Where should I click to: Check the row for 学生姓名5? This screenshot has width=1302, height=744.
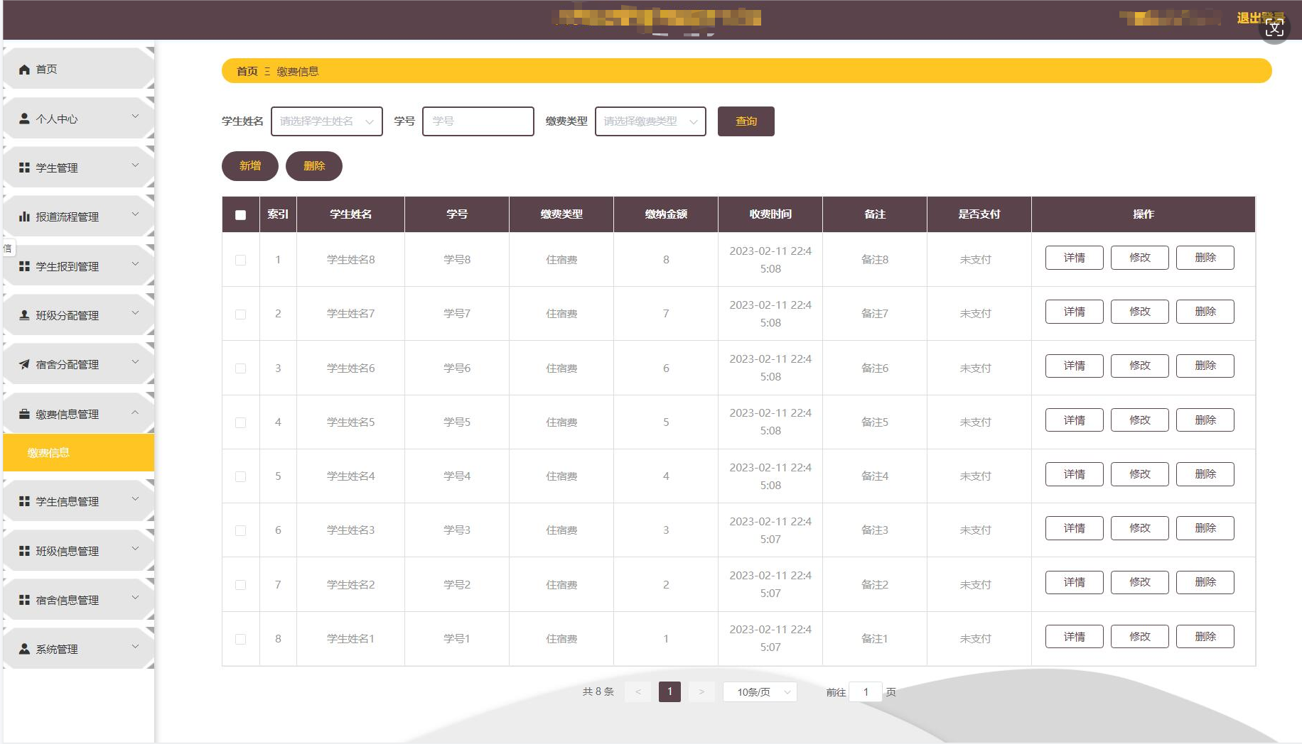tap(241, 422)
